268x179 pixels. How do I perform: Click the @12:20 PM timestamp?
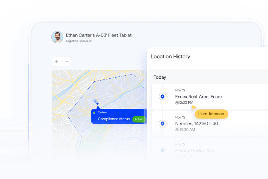click(x=184, y=103)
